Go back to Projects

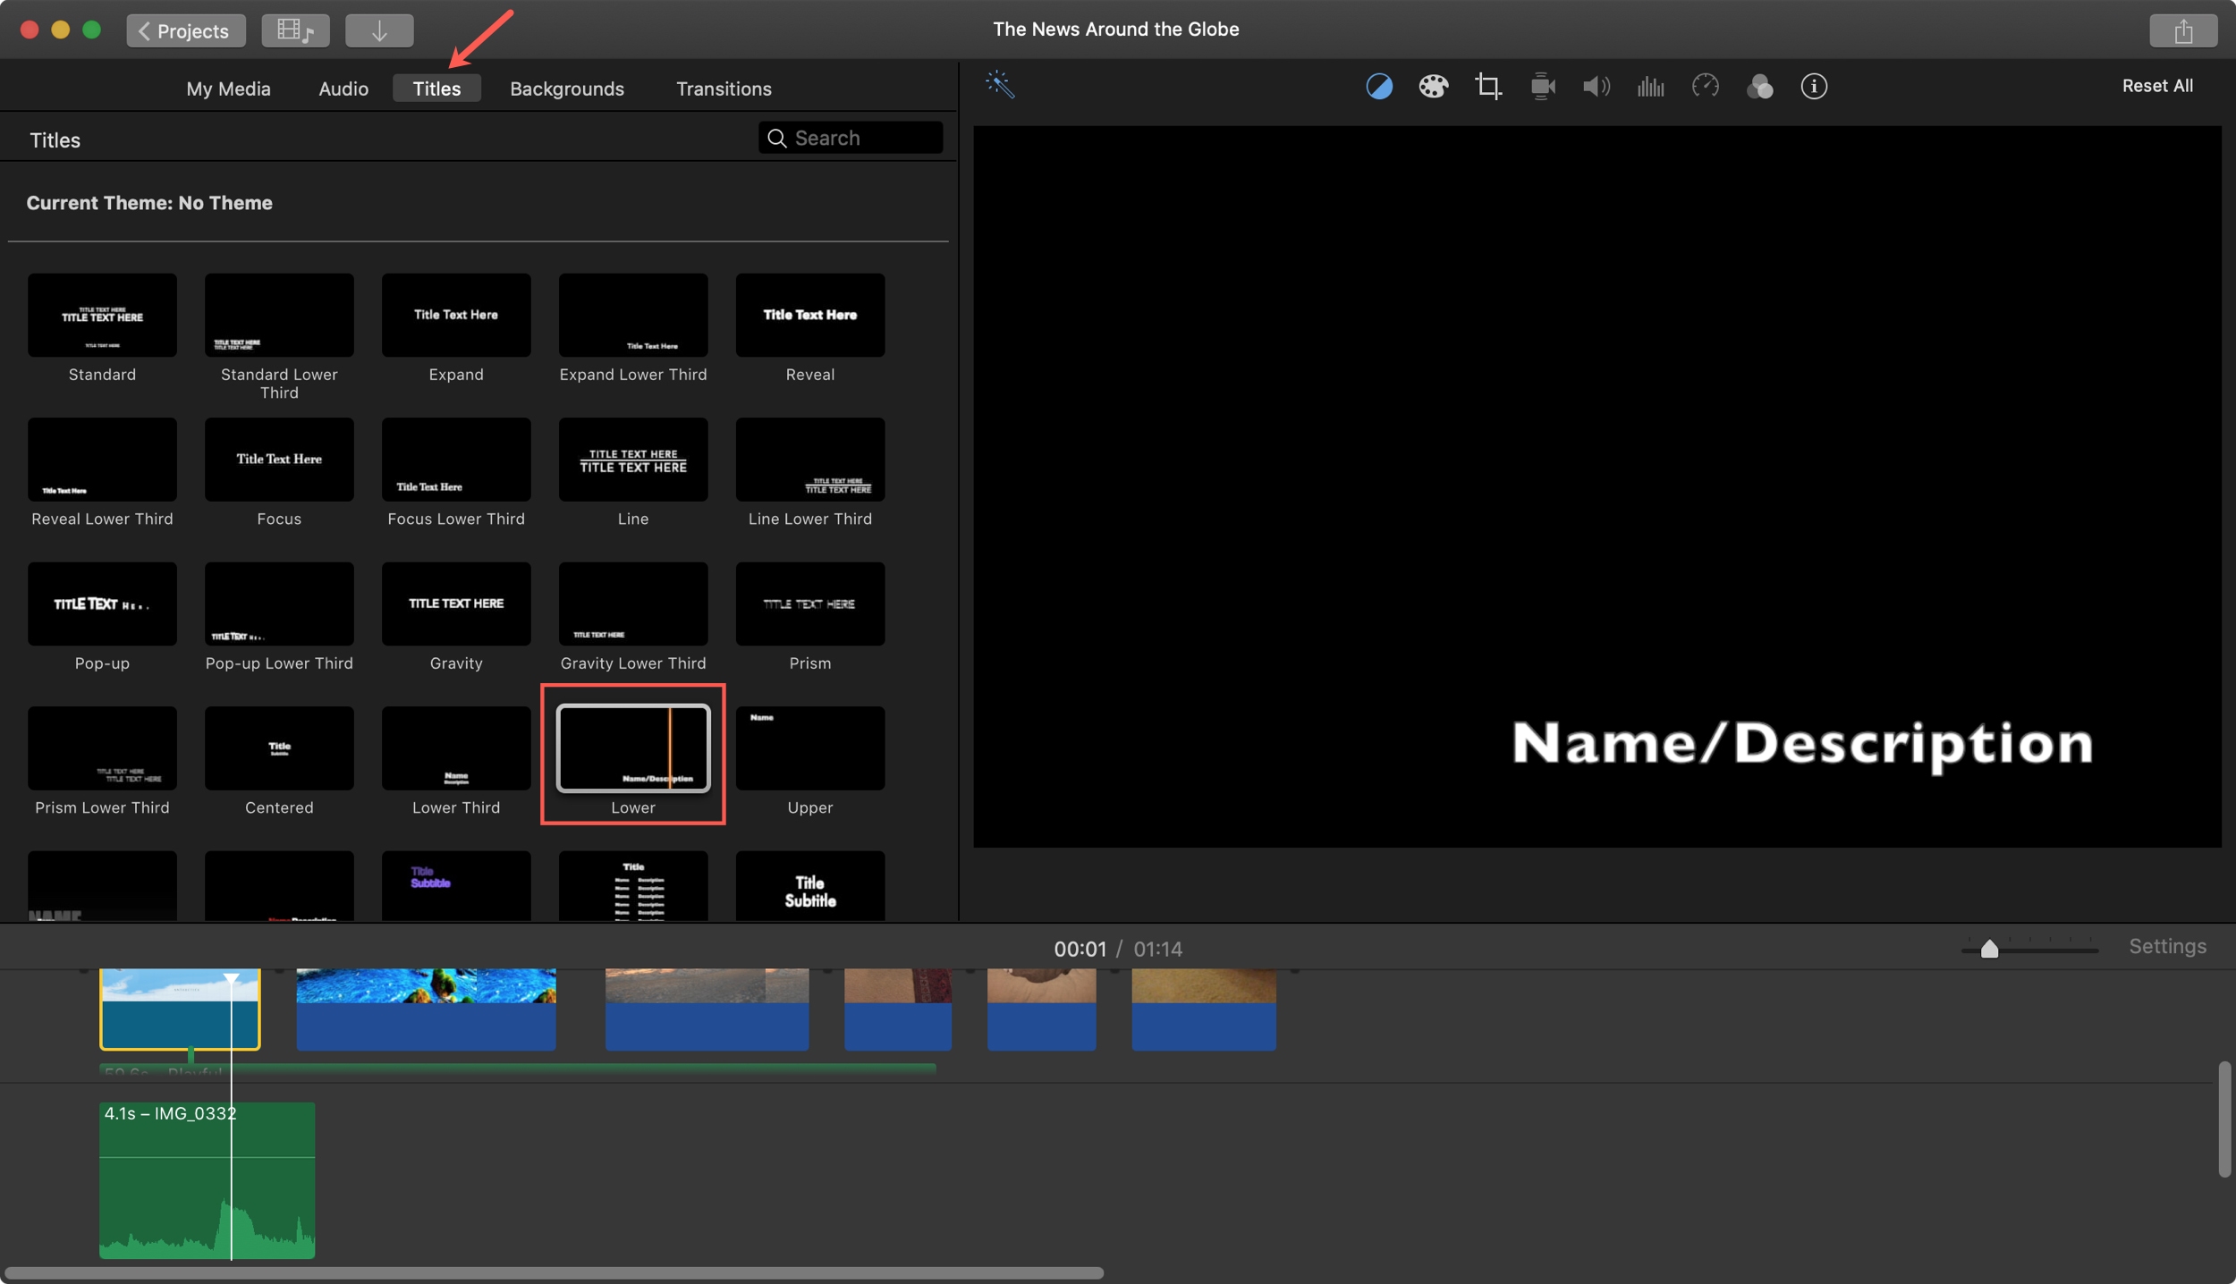(x=185, y=30)
